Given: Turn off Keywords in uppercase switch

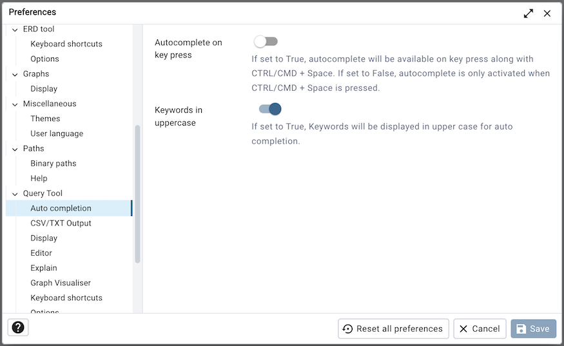Looking at the screenshot, I should [270, 110].
